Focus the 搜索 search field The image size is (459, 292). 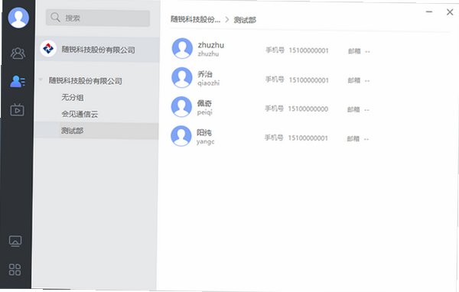pos(98,18)
